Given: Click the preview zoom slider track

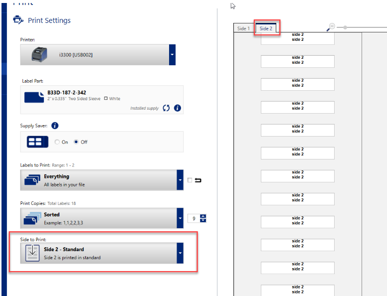Looking at the screenshot, I should (364, 27).
